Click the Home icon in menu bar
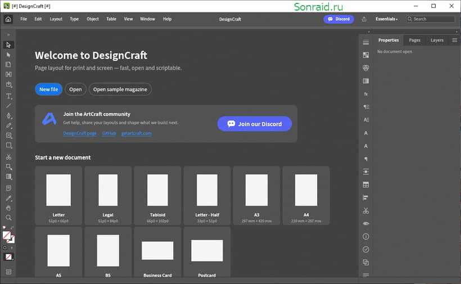This screenshot has width=461, height=284. (8, 19)
